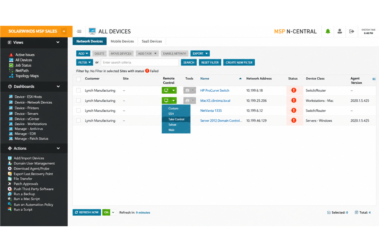Viewport: 379px width, 252px height.
Task: Check the MacXS.clintima.local row checkbox
Action: (x=79, y=100)
